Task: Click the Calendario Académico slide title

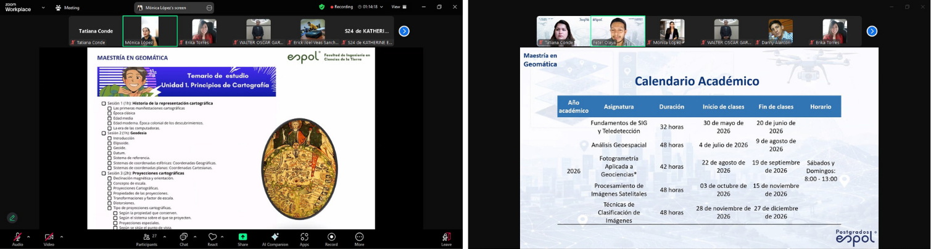Action: coord(697,81)
